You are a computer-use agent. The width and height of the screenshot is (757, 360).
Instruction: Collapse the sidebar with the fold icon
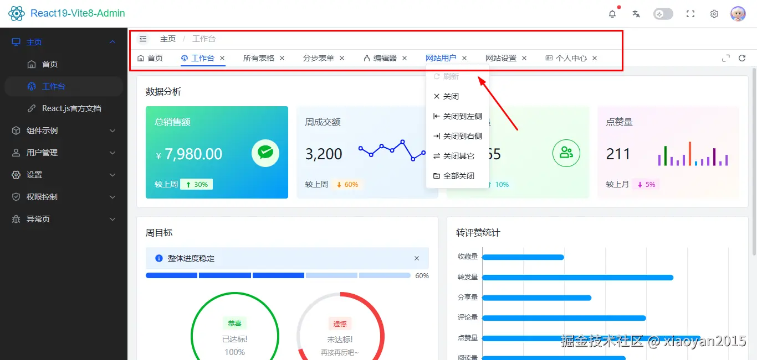tap(143, 39)
